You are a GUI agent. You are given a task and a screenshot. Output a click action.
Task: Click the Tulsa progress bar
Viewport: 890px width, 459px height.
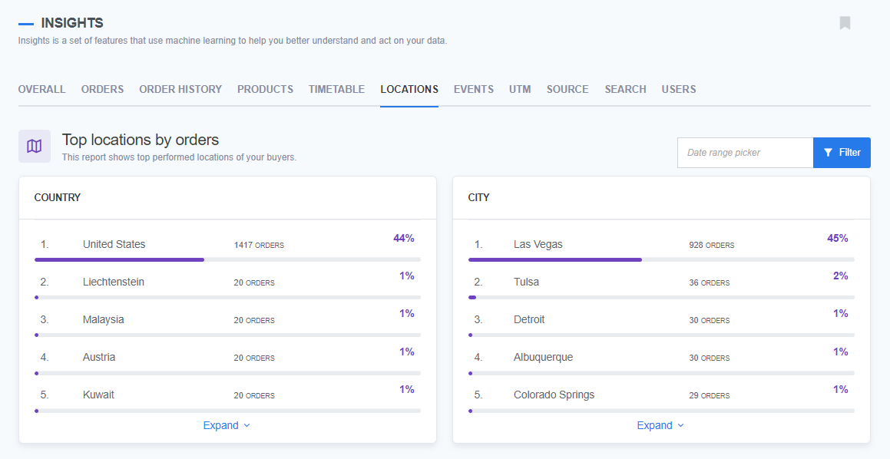pyautogui.click(x=661, y=297)
